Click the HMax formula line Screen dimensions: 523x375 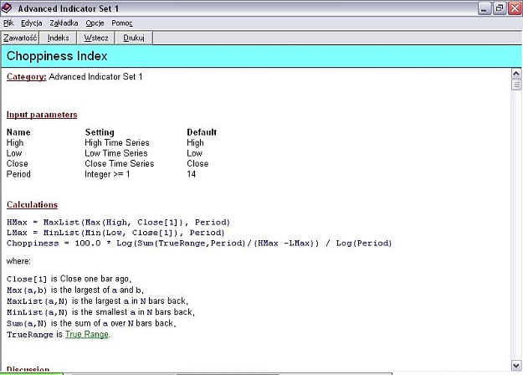pyautogui.click(x=118, y=223)
